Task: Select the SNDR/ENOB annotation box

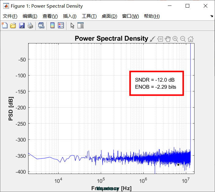Action: click(157, 83)
